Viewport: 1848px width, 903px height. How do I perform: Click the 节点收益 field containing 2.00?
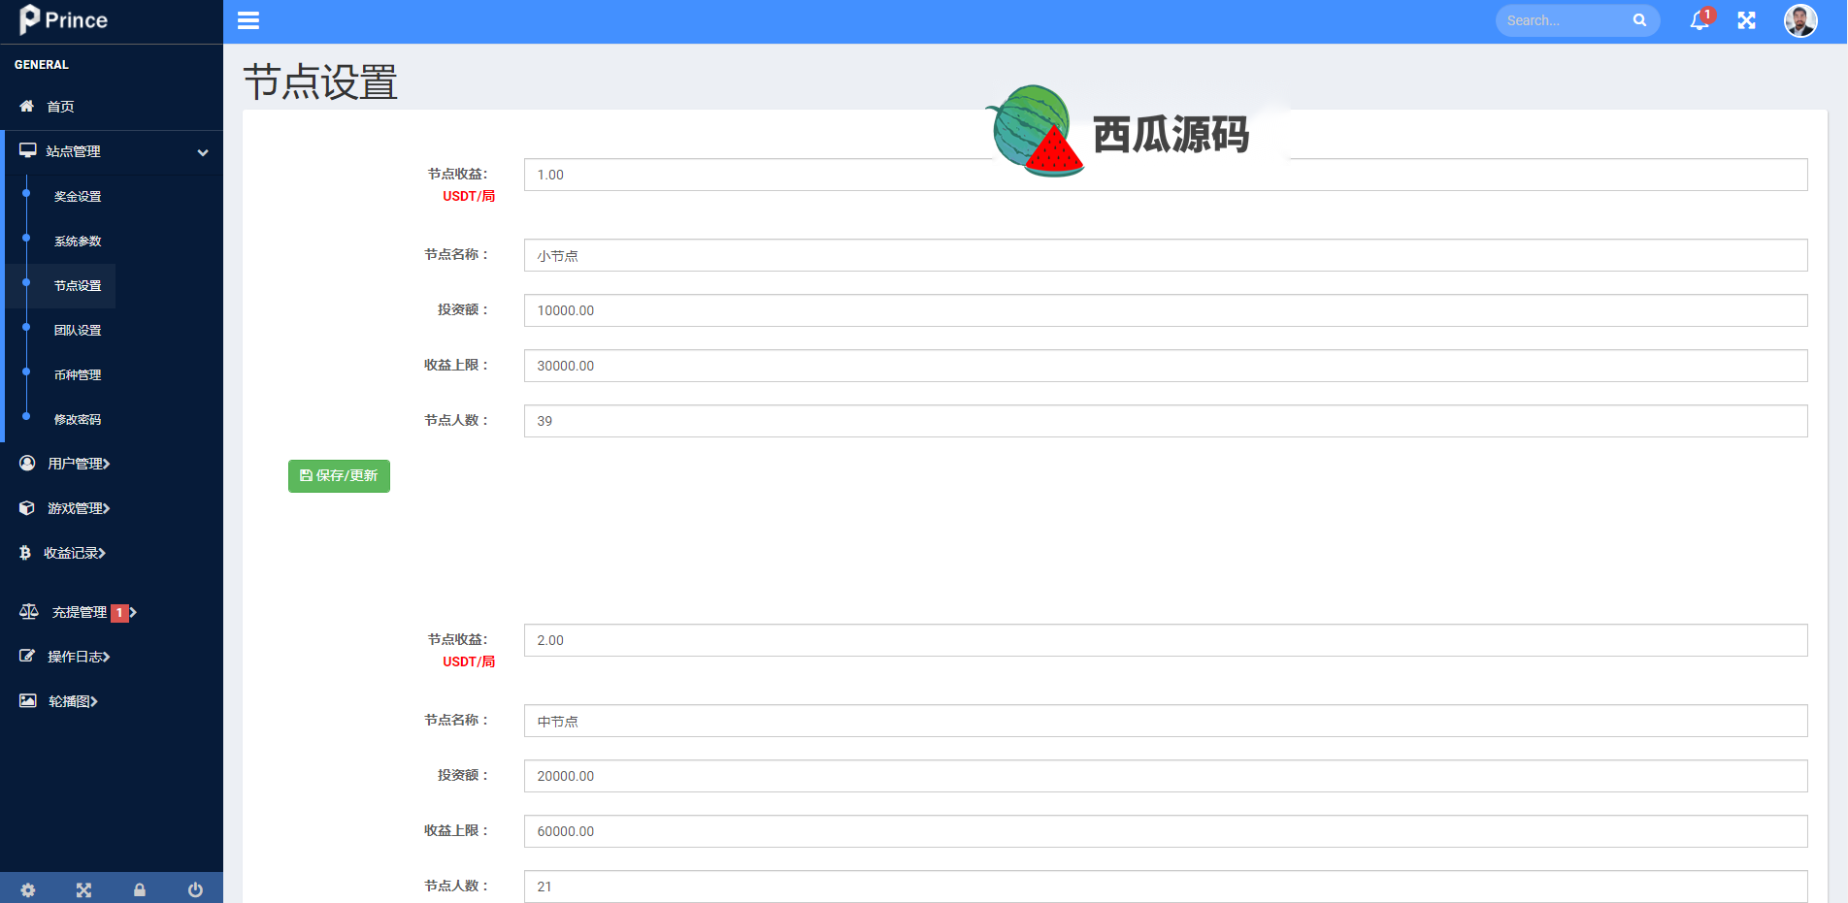(x=1166, y=640)
